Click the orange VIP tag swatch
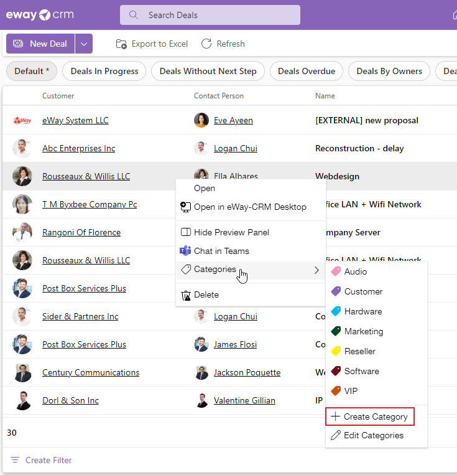The width and height of the screenshot is (457, 475). tap(336, 391)
